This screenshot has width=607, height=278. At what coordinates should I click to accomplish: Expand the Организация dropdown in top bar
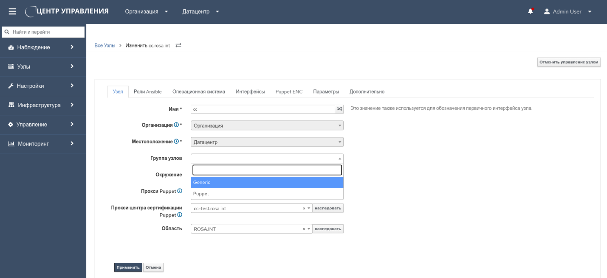[x=146, y=11]
